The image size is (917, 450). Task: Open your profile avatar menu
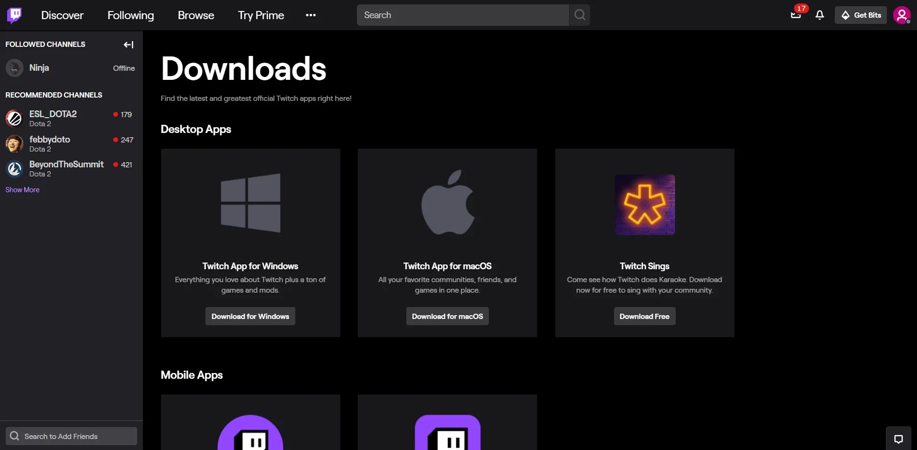901,15
